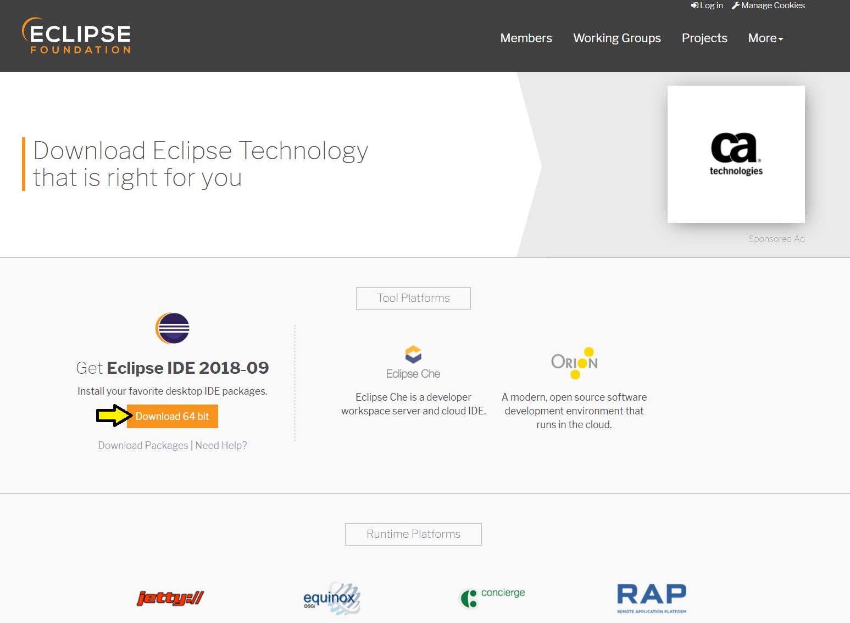
Task: Open the Projects page
Action: pos(704,38)
